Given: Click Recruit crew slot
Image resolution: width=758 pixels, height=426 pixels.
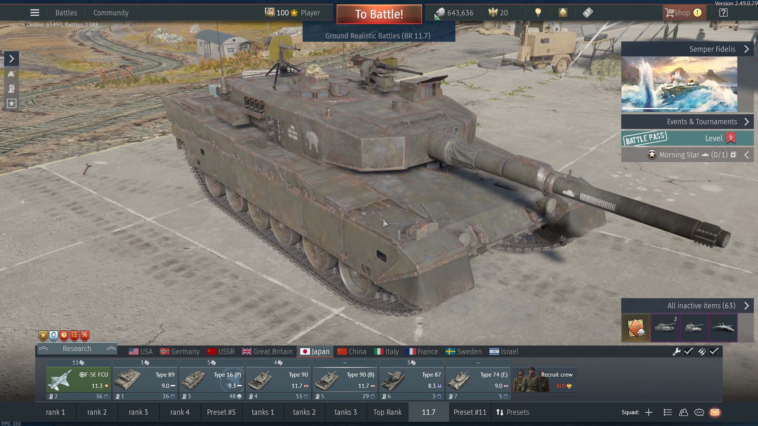Looking at the screenshot, I should click(545, 380).
